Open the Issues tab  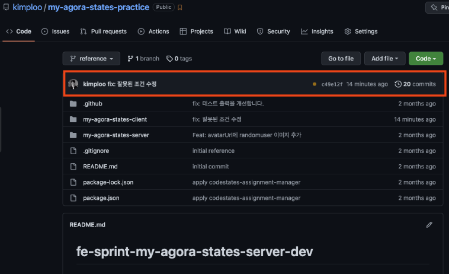(x=56, y=31)
